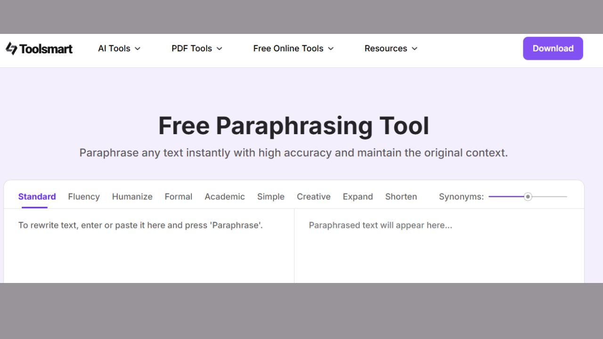Click the Download button
The height and width of the screenshot is (339, 603).
tap(553, 48)
